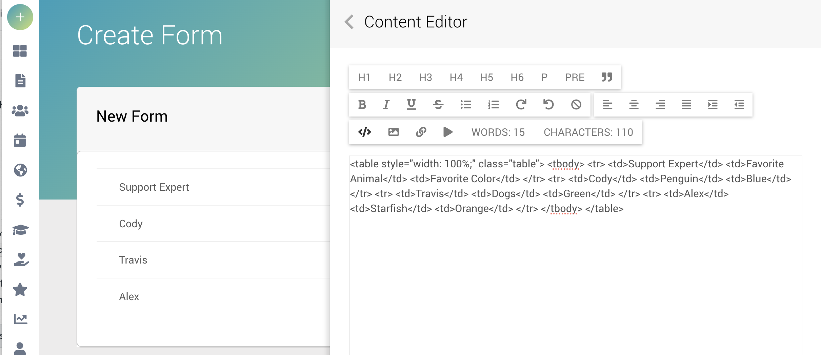Image resolution: width=821 pixels, height=355 pixels.
Task: Decrease text indent
Action: (x=739, y=105)
